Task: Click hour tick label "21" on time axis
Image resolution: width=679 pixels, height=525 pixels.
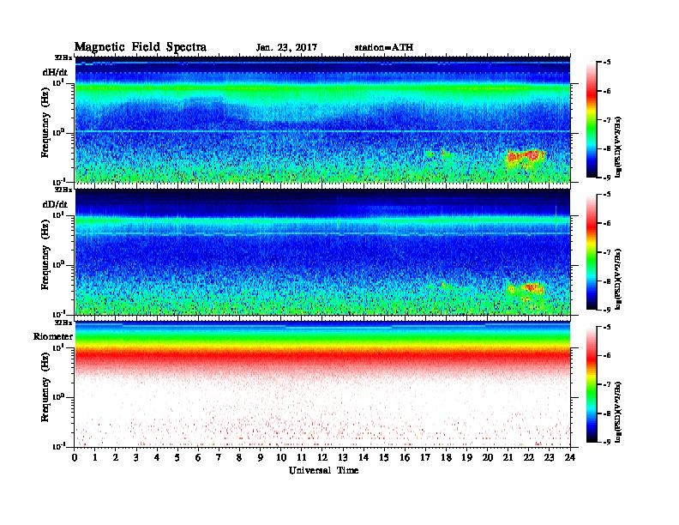Action: [508, 458]
